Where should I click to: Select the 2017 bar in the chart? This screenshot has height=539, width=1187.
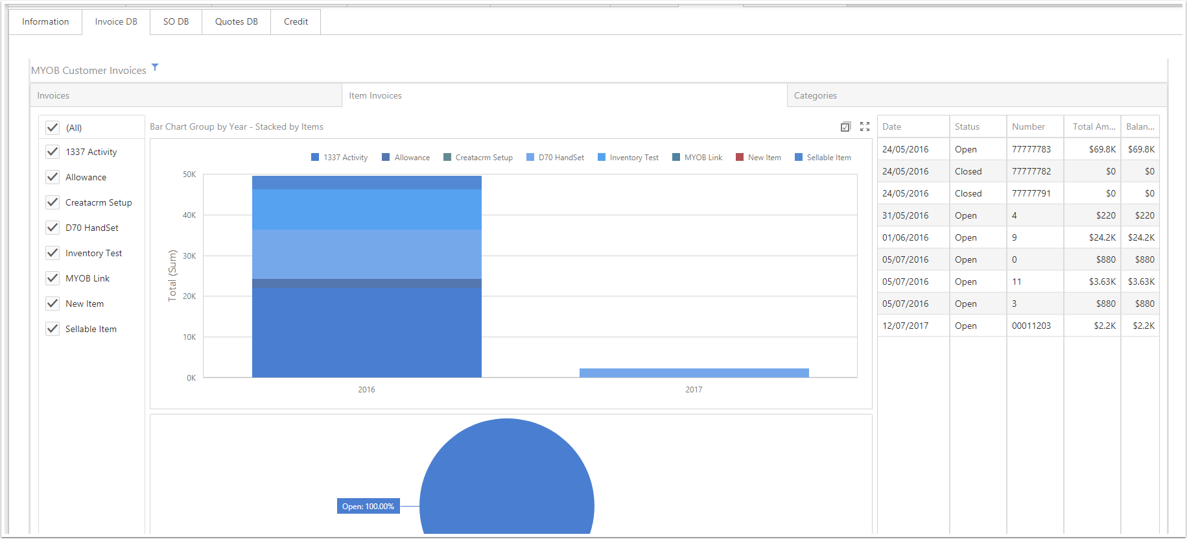pyautogui.click(x=694, y=373)
